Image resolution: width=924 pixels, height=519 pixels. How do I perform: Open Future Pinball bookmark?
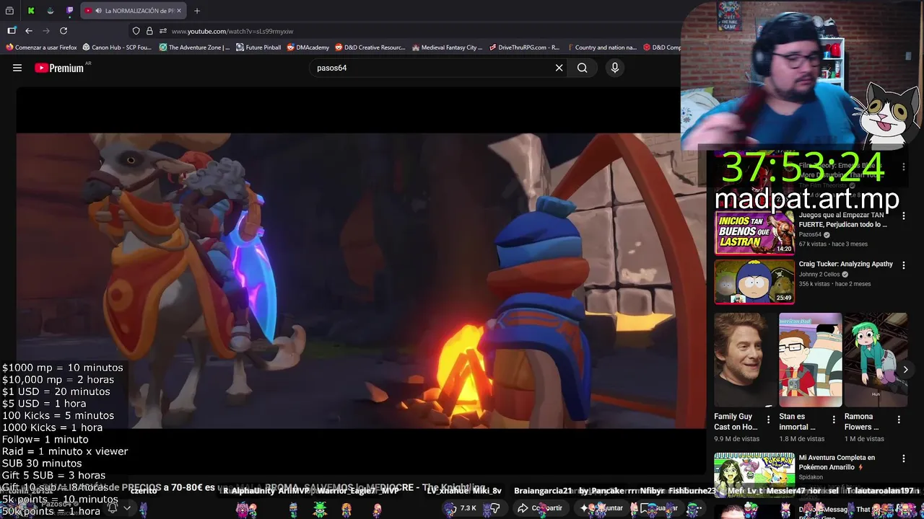click(258, 48)
